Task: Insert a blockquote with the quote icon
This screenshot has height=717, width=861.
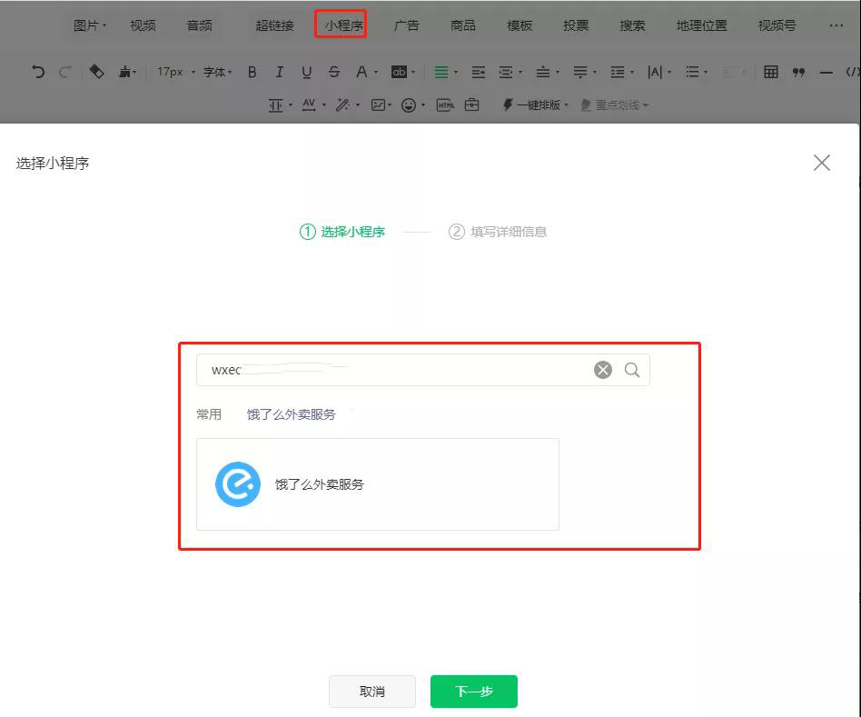Action: 799,72
